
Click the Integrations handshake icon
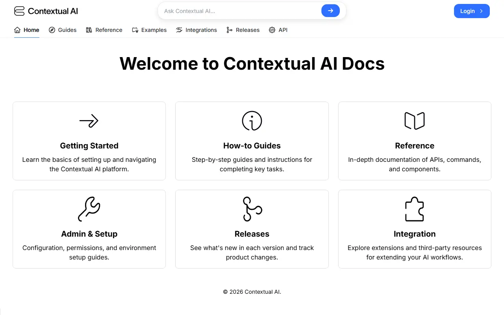click(179, 30)
